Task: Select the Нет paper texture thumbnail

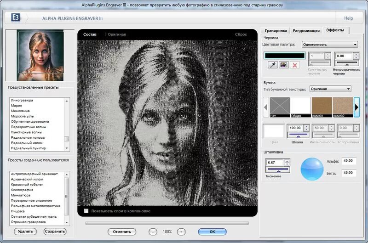Action: point(280,107)
